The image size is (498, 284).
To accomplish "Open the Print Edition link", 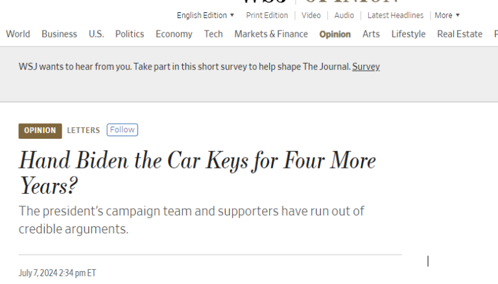I will [x=267, y=16].
